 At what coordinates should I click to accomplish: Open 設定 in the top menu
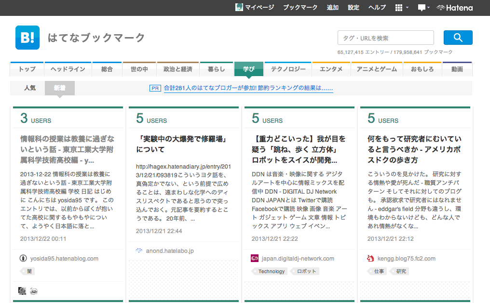pyautogui.click(x=354, y=8)
